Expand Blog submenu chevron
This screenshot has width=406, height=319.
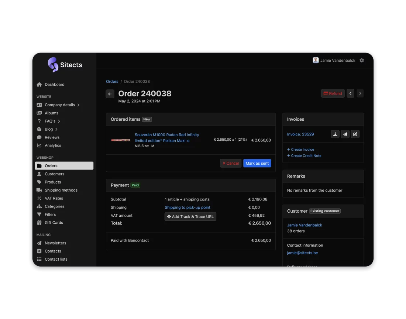pyautogui.click(x=56, y=130)
